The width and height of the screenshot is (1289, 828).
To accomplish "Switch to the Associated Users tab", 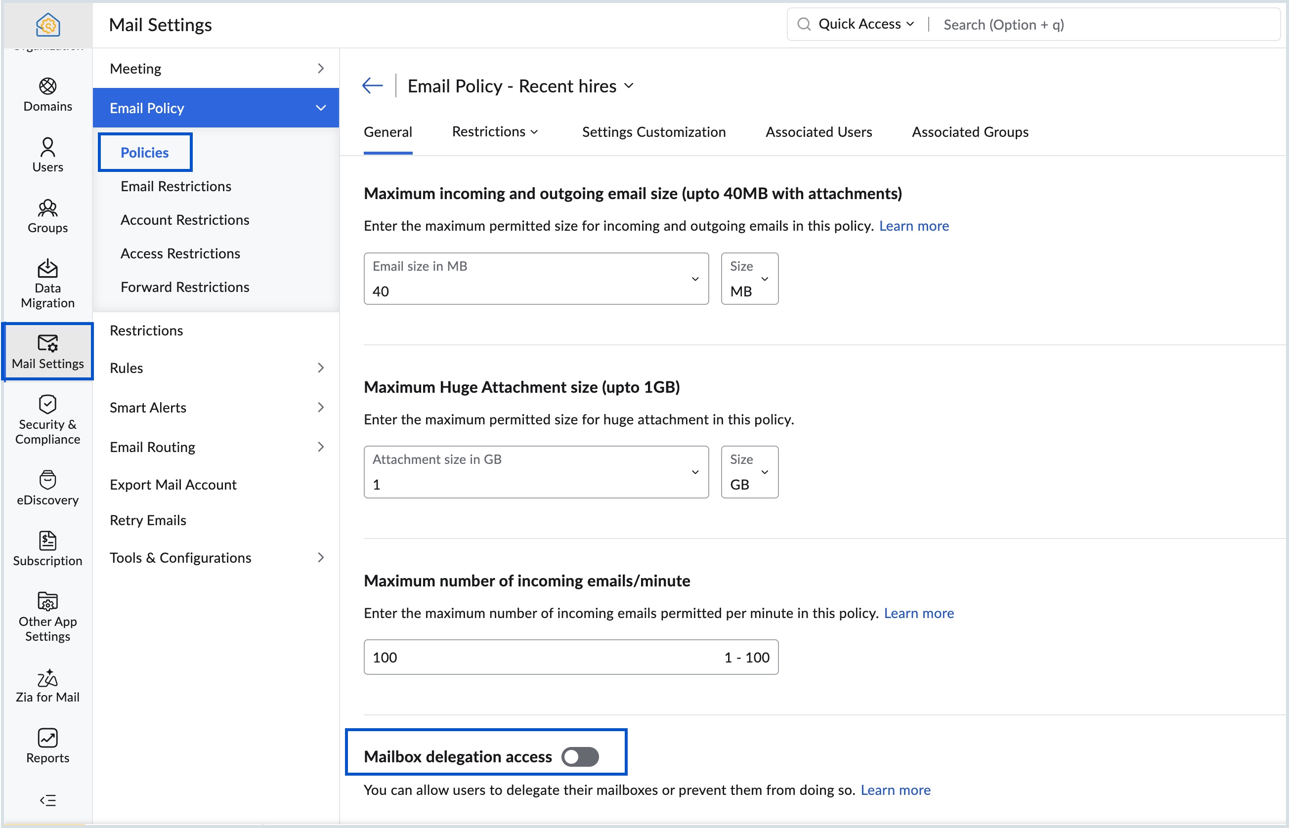I will [818, 132].
